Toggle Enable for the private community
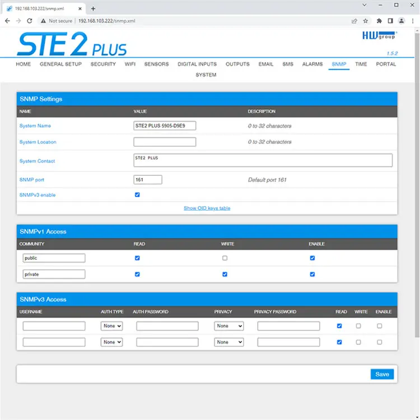The height and width of the screenshot is (420, 420). (312, 274)
